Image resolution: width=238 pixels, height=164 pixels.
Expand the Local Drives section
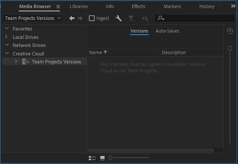click(6, 37)
